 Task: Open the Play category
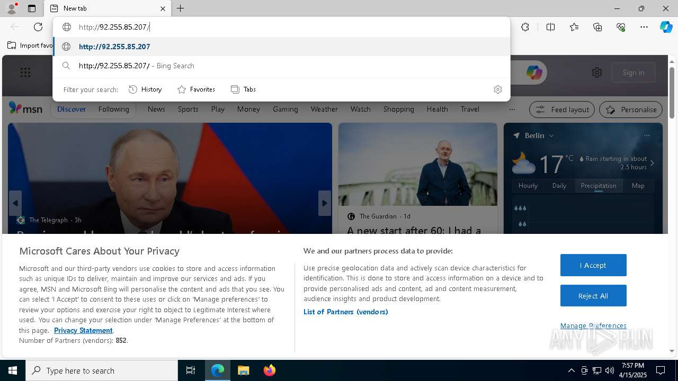[x=218, y=109]
